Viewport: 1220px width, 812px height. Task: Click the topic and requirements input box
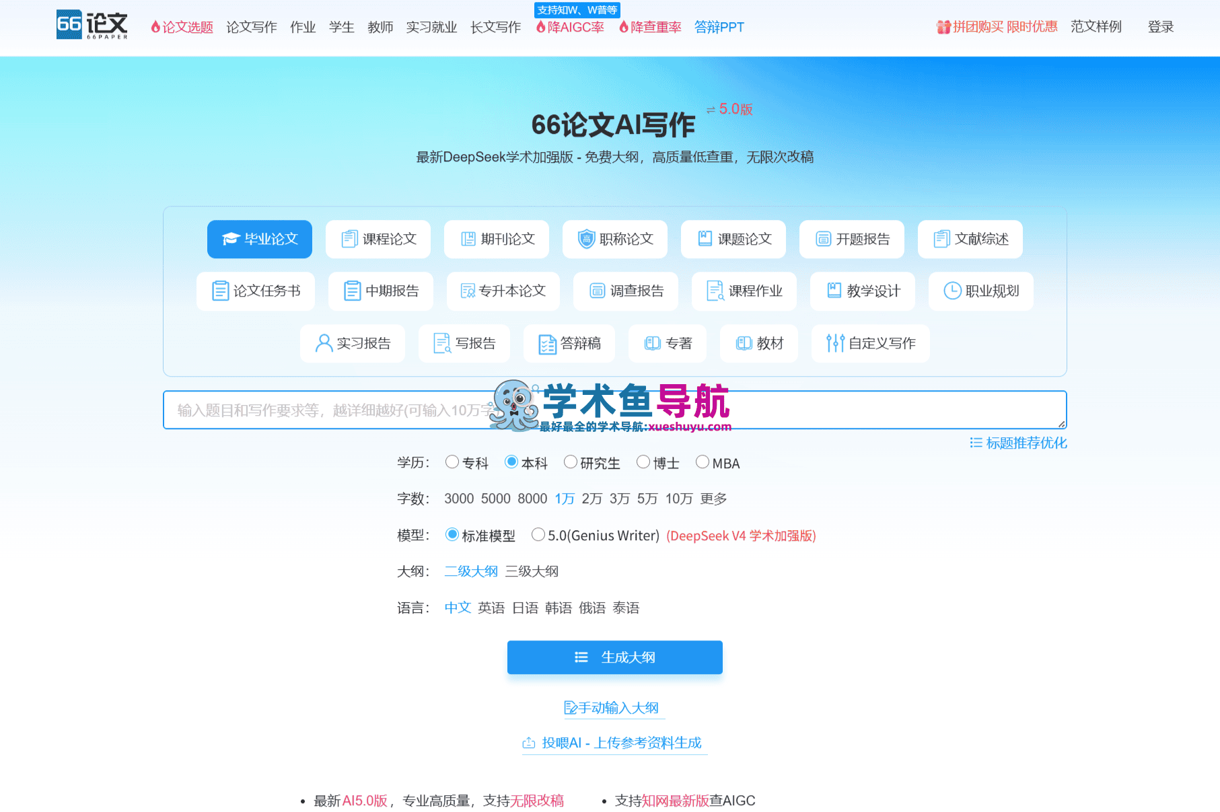614,410
